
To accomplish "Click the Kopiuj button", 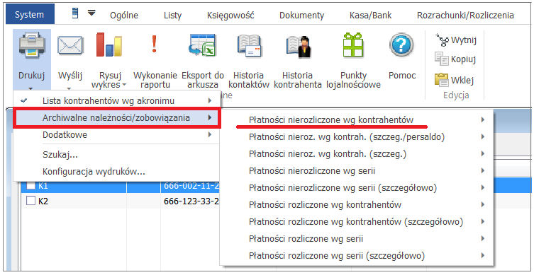I will [455, 59].
